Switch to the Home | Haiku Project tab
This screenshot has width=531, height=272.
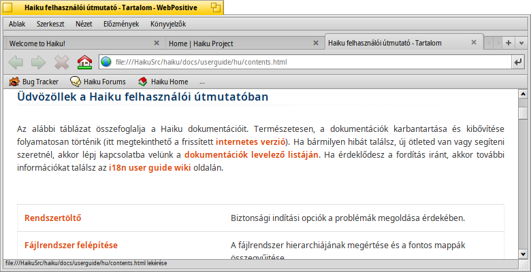click(245, 44)
